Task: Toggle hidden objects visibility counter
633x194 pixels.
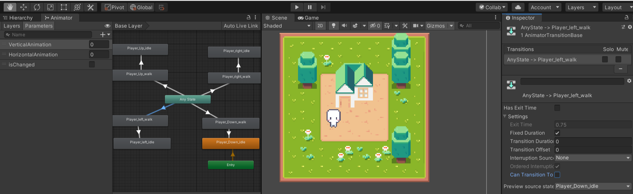Action: 375,26
